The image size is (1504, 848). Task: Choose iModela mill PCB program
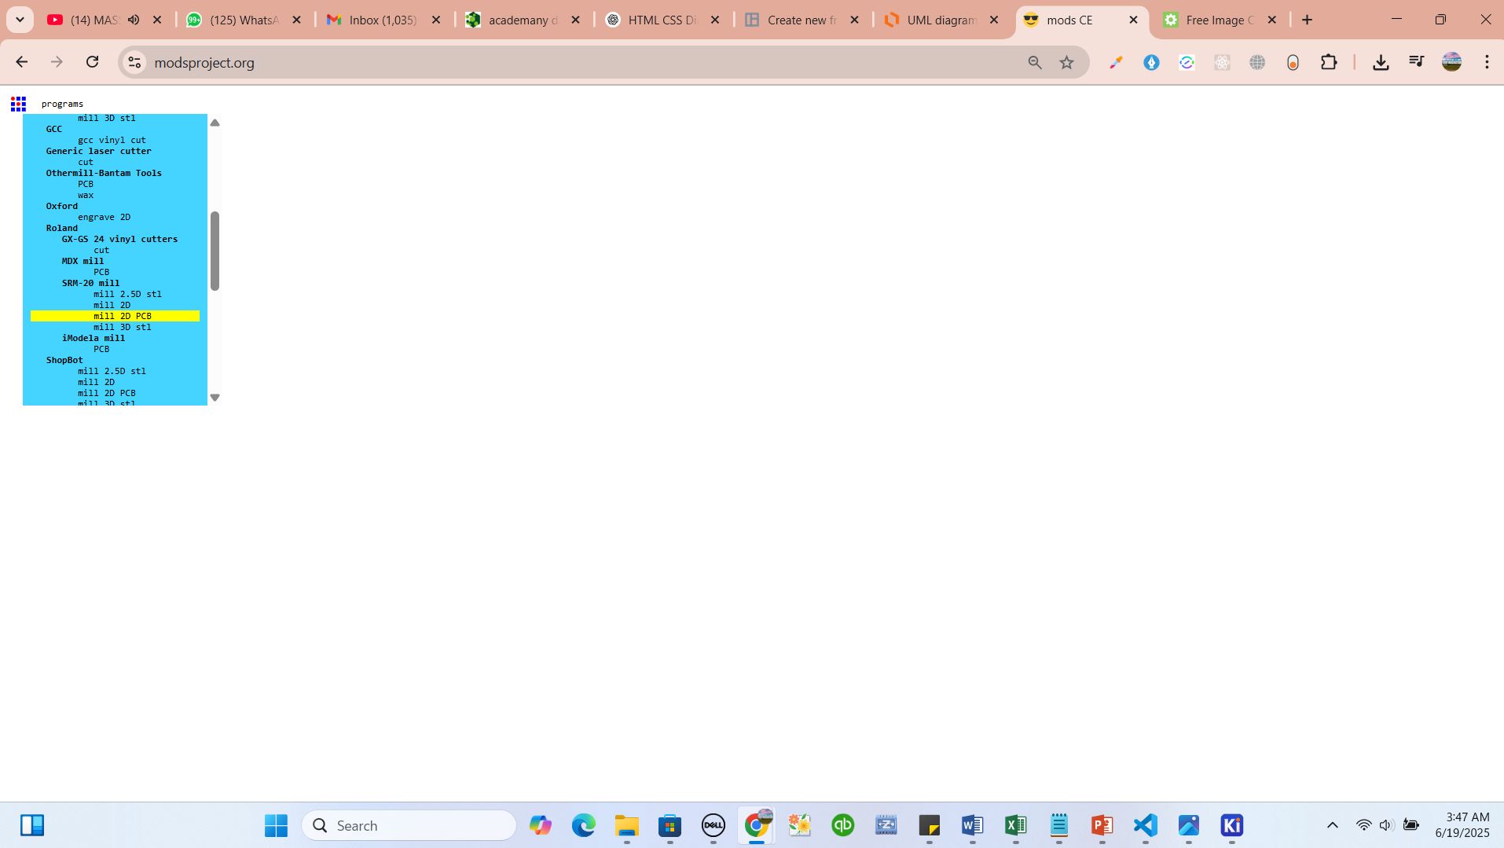pos(101,349)
